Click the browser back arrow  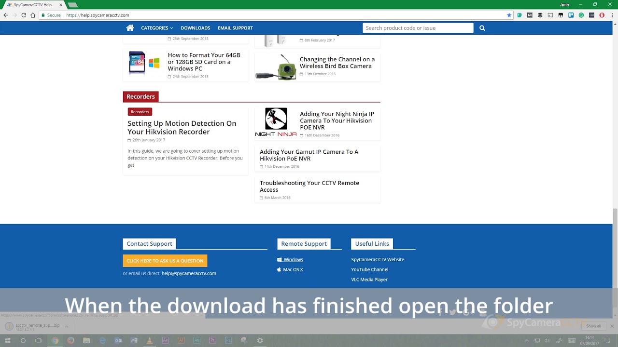(6, 15)
